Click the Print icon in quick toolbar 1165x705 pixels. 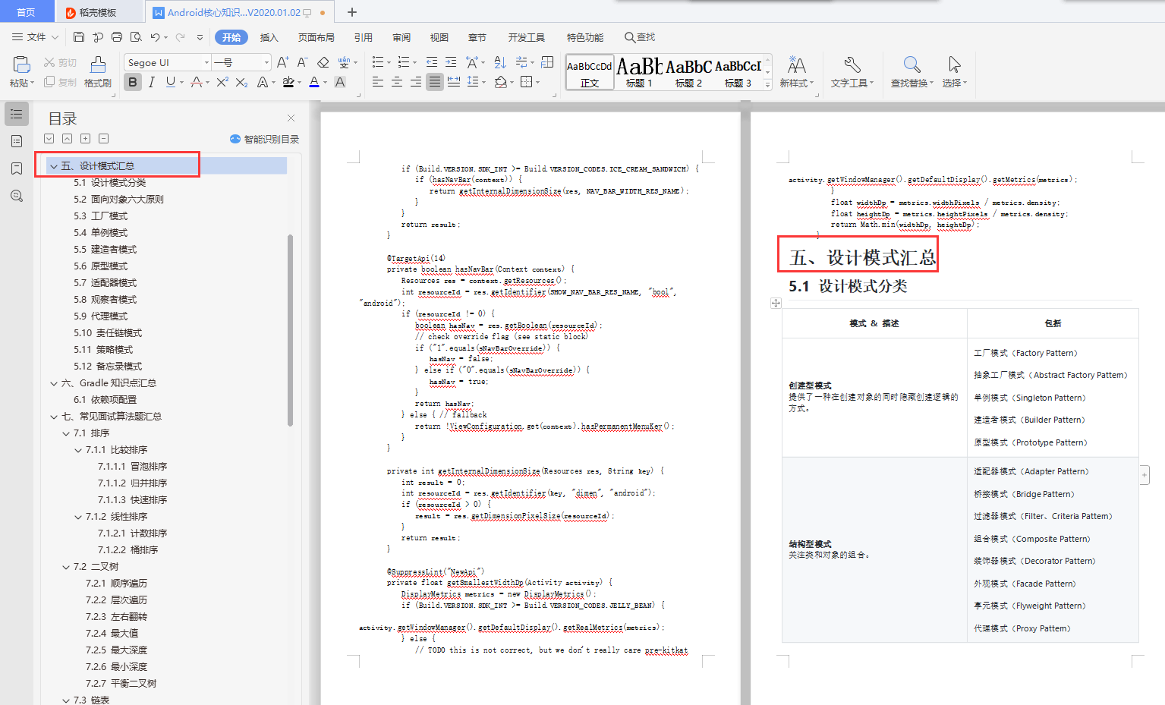click(117, 36)
